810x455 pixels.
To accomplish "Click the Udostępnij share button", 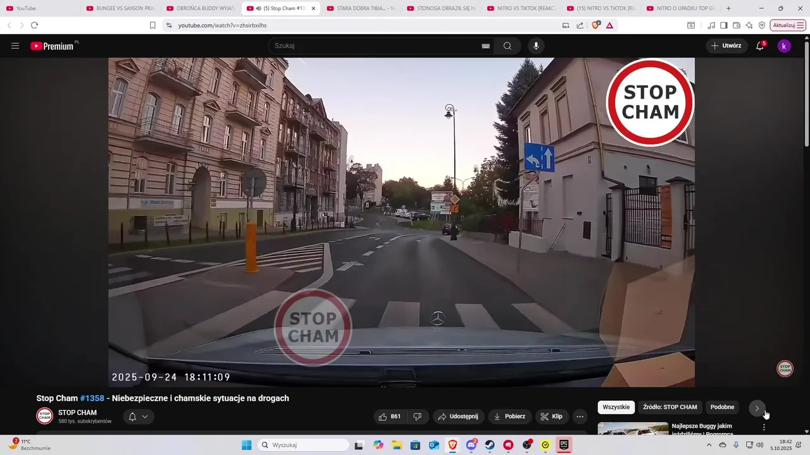I will (x=459, y=416).
